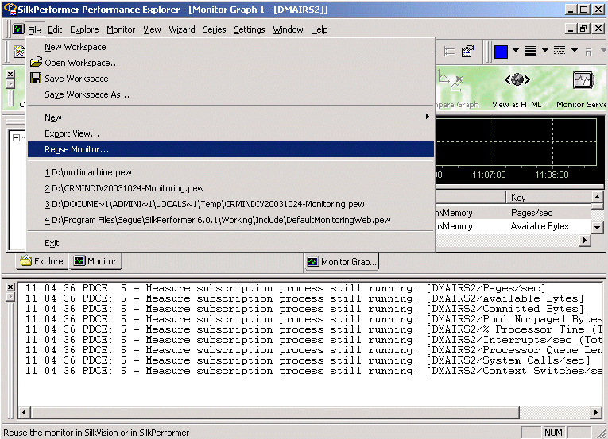Click log pane scroll left arrow
Screen dimensions: 608x439
[24, 412]
